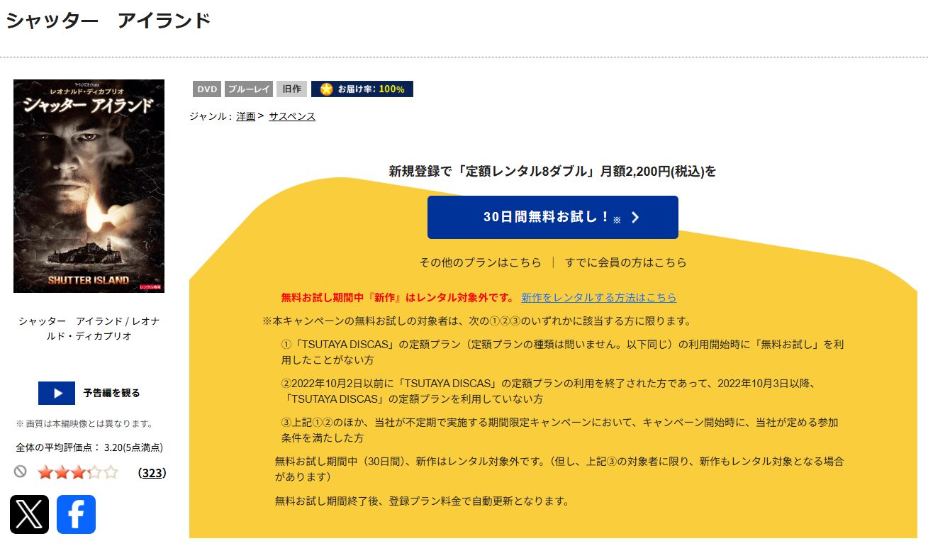Image resolution: width=928 pixels, height=546 pixels.
Task: Click お届け率: 100% text
Action: pos(371,89)
